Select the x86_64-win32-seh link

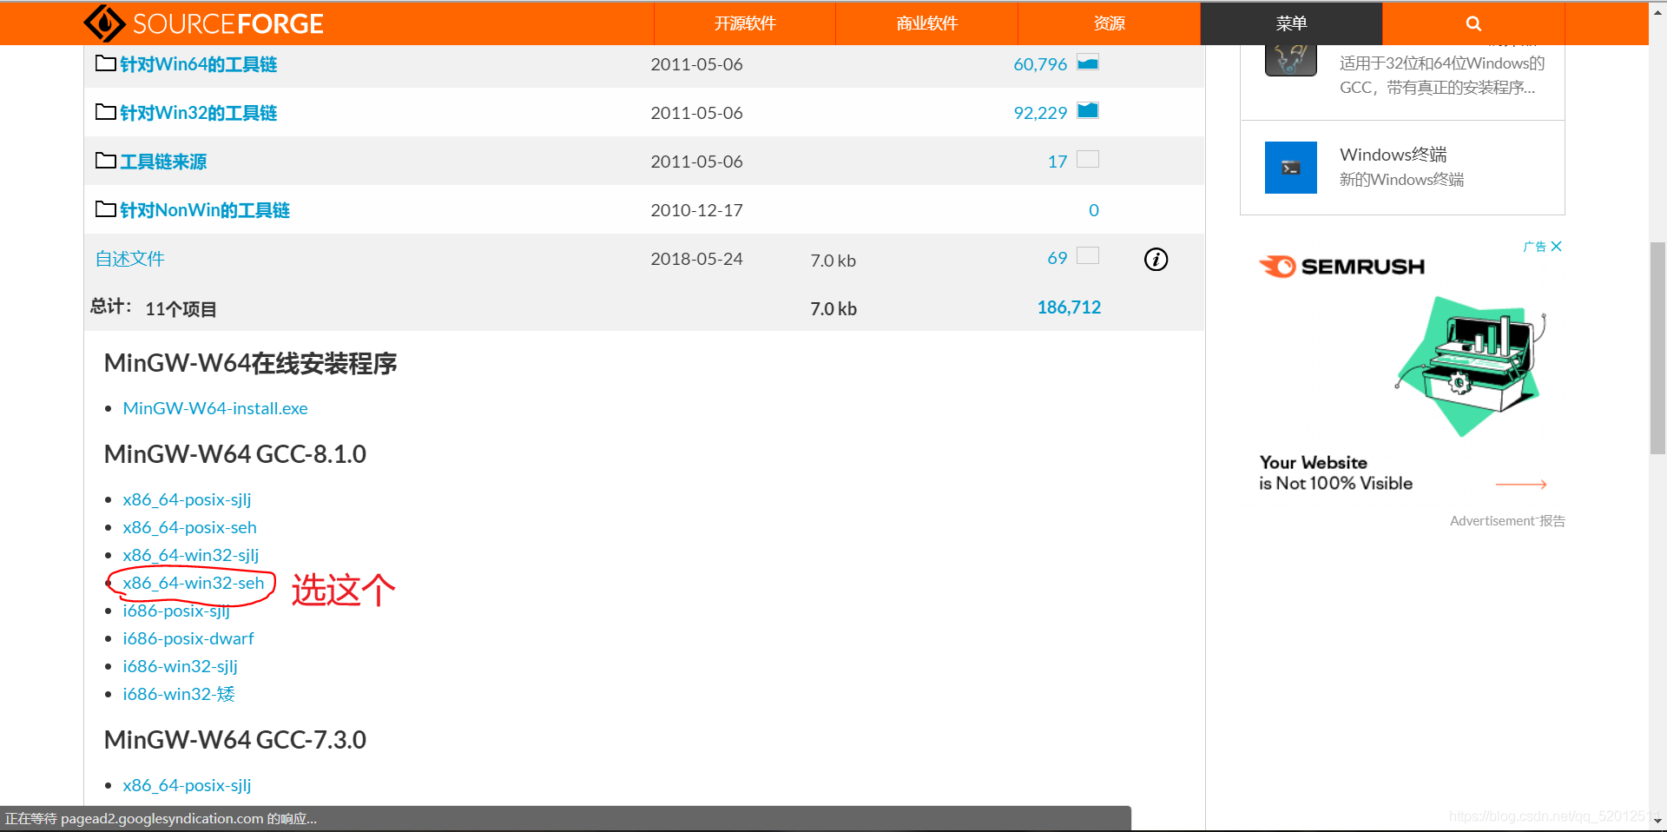[x=194, y=583]
